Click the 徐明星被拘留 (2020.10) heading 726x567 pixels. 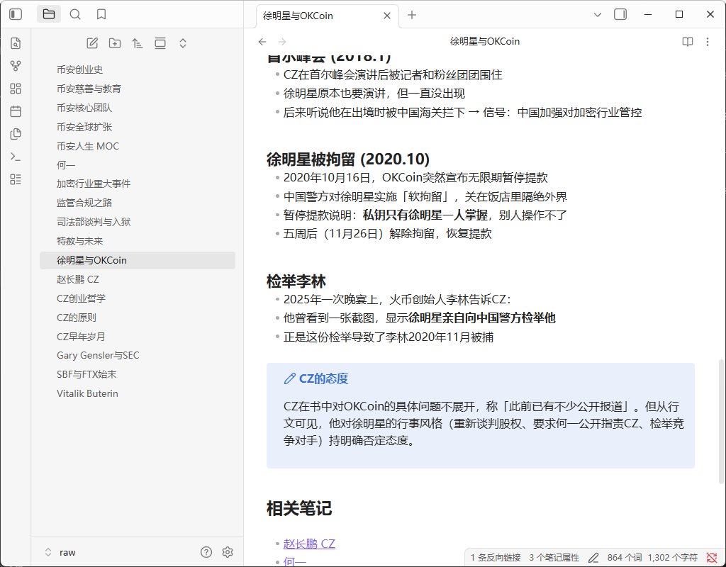[x=347, y=159]
